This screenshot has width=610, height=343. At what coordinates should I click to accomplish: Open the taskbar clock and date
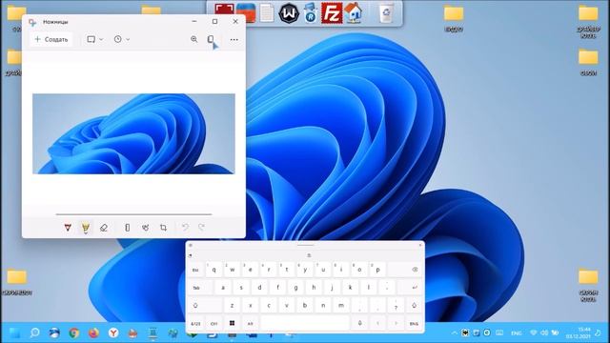(579, 333)
